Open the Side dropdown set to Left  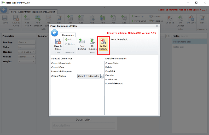pyautogui.click(x=27, y=47)
